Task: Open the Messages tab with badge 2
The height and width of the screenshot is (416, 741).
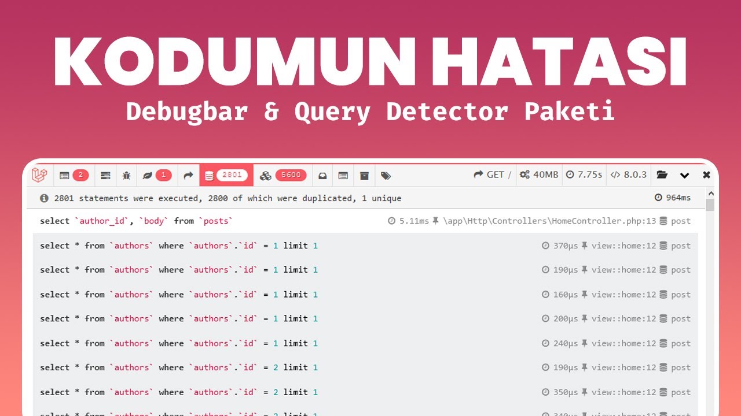Action: coord(74,175)
